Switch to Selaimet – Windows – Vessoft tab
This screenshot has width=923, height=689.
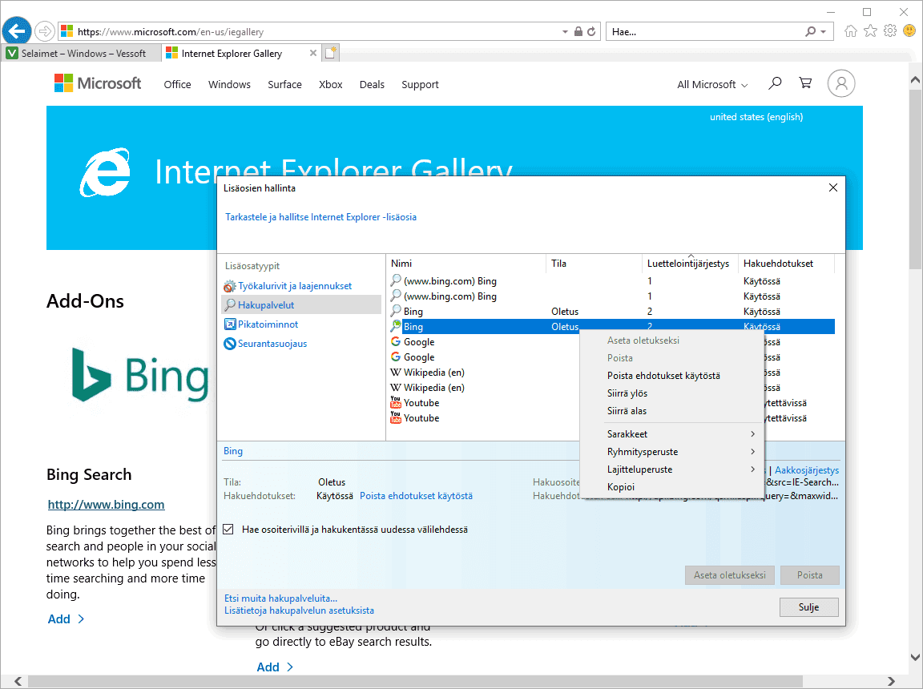point(81,53)
